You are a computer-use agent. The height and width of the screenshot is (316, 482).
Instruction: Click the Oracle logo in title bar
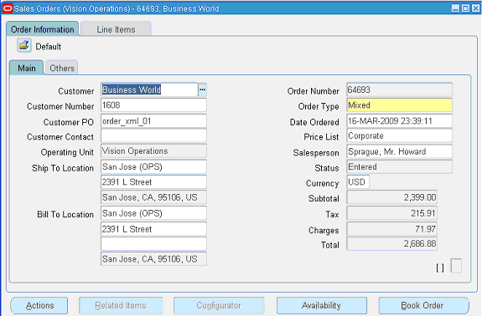coord(8,8)
